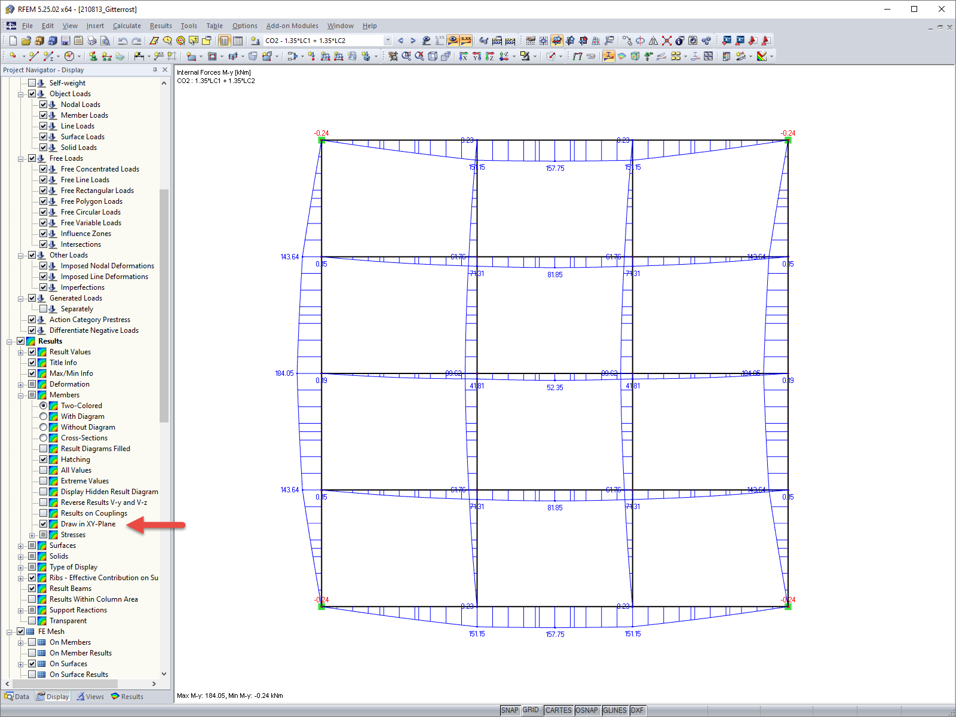Click the Rotate tool icon
This screenshot has height=717, width=956.
[641, 41]
